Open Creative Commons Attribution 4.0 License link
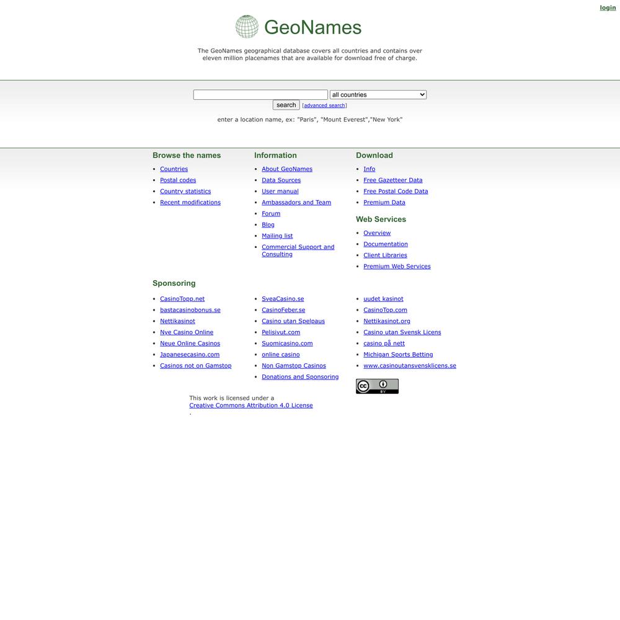Viewport: 620px width, 620px height. (250, 405)
